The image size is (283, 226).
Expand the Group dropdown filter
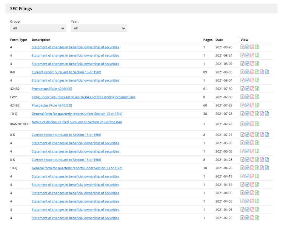38,28
